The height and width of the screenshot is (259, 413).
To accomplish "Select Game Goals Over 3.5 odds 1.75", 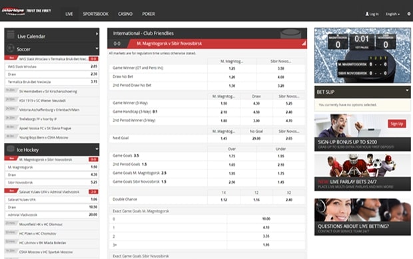I will (x=232, y=156).
